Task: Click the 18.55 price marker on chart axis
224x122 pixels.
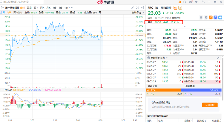Action: 5,36
